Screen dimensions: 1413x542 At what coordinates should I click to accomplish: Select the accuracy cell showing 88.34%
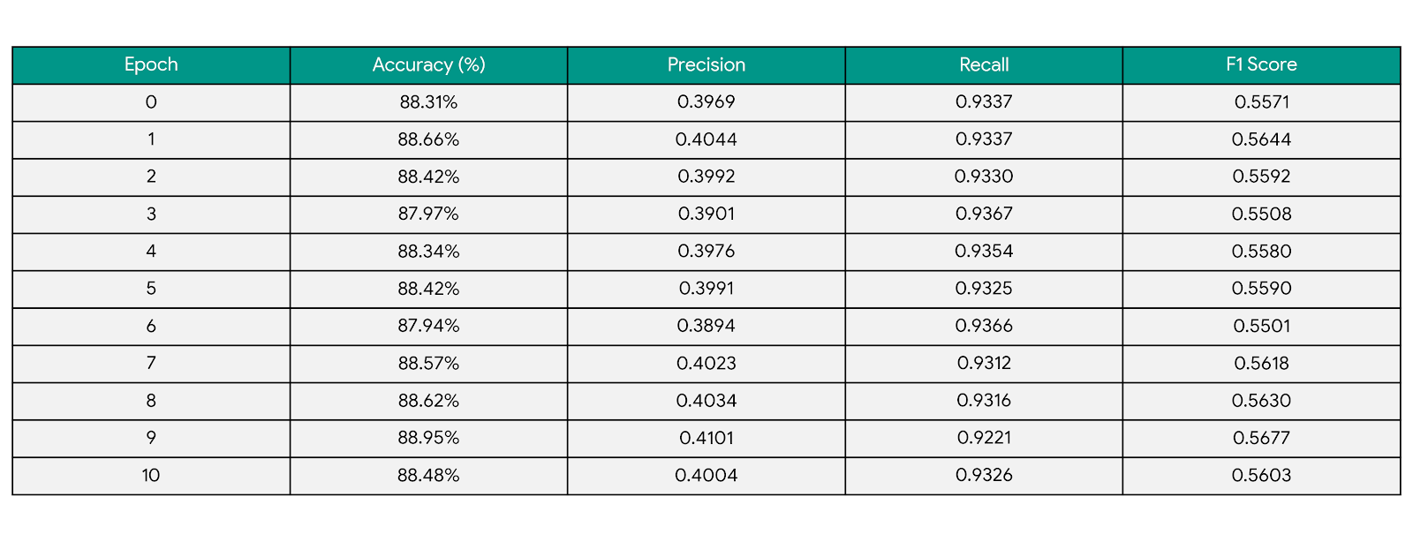pyautogui.click(x=428, y=252)
